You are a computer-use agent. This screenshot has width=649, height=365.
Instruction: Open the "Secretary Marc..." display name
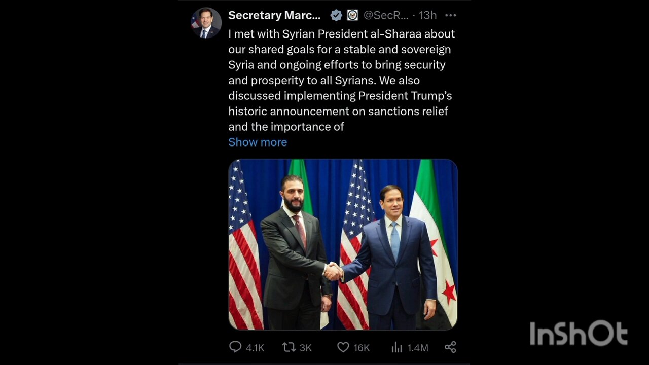274,15
